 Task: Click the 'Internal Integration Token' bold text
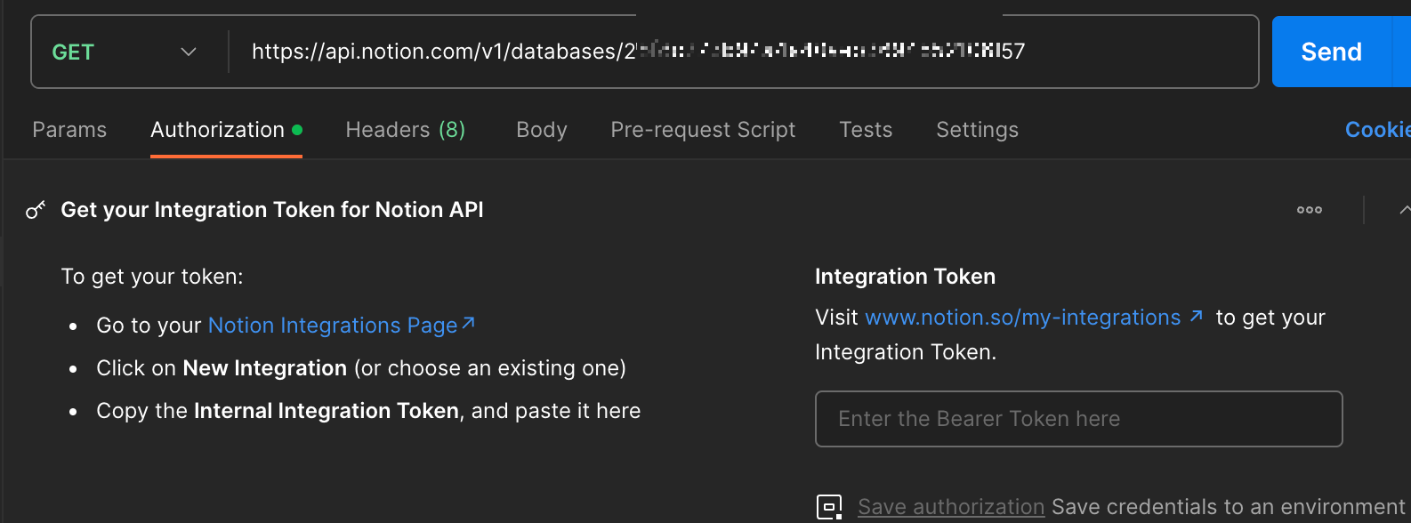(327, 411)
